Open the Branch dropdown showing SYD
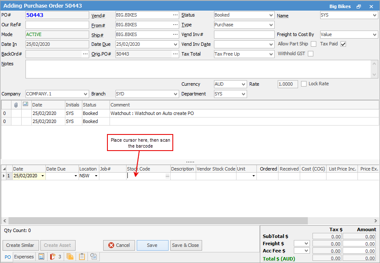Screen dimensions: 380x263 click(x=176, y=94)
